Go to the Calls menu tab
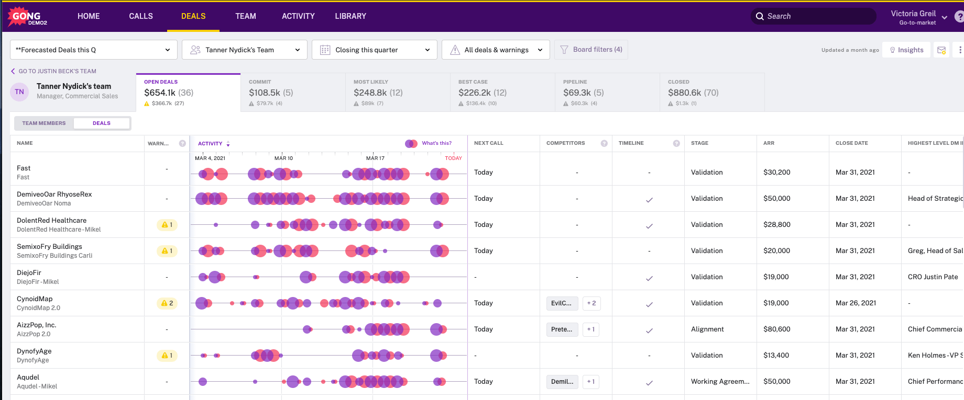Screen dimensions: 964x400 (x=141, y=16)
